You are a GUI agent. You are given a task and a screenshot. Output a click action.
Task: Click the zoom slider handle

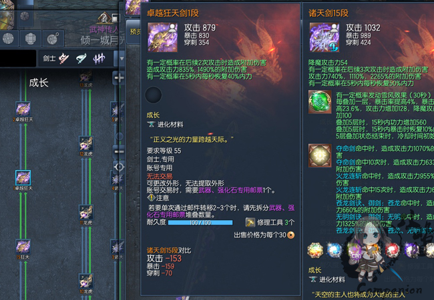point(120,136)
